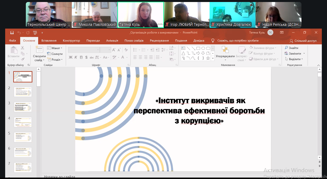Viewport: 327px width, 179px height.
Task: Open ribbon display options icon
Action: tap(282, 33)
